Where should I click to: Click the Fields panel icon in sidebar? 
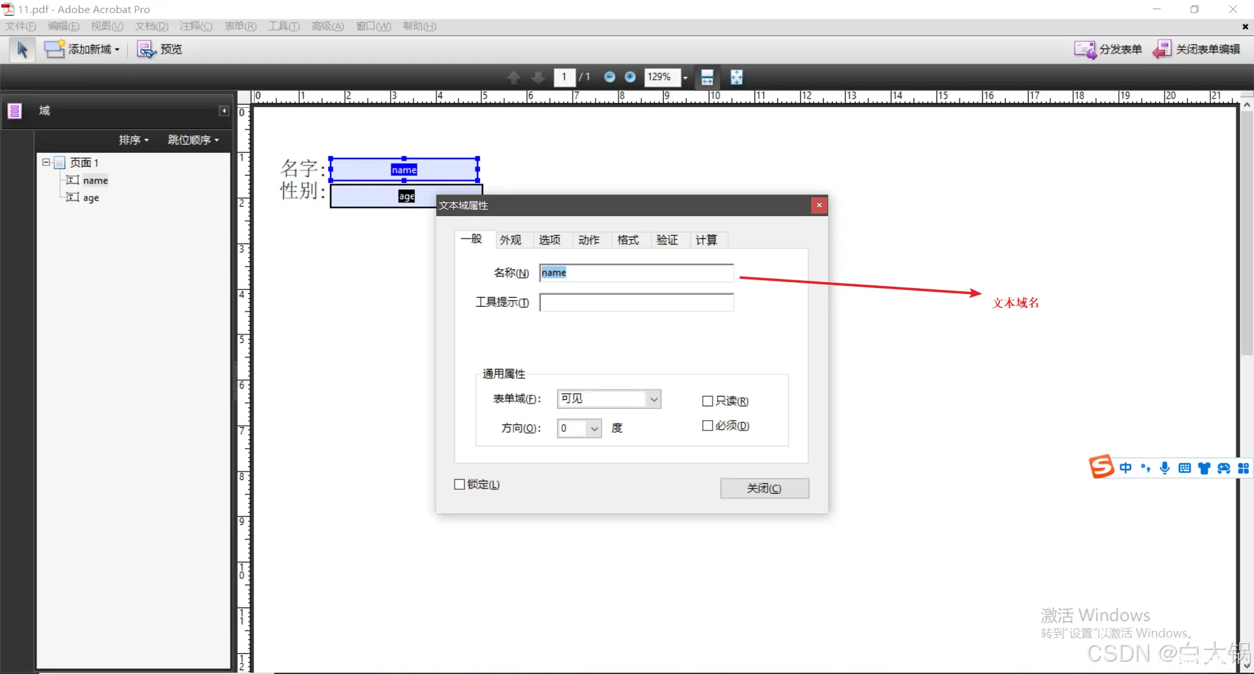pos(14,111)
